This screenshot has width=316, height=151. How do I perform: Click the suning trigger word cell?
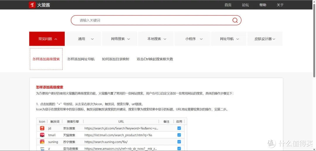coord(53,142)
